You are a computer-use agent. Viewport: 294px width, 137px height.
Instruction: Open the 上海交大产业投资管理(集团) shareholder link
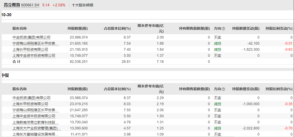coord(35,128)
